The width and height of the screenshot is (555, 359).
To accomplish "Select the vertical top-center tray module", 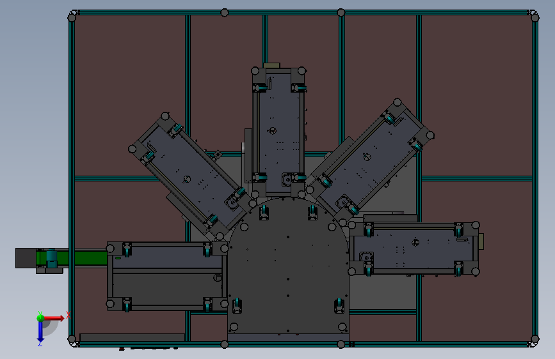I will [278, 132].
